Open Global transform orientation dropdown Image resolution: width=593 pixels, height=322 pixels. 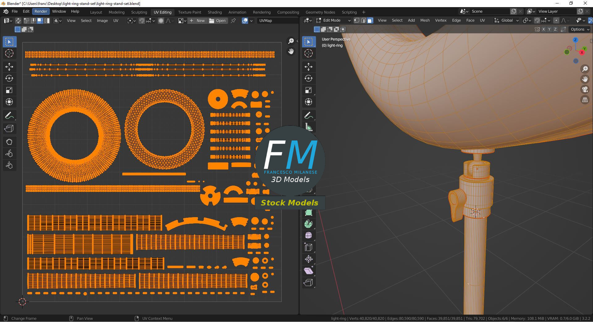click(507, 20)
